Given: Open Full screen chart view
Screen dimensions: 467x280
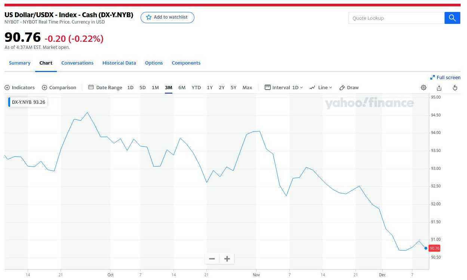Looking at the screenshot, I should click(445, 77).
